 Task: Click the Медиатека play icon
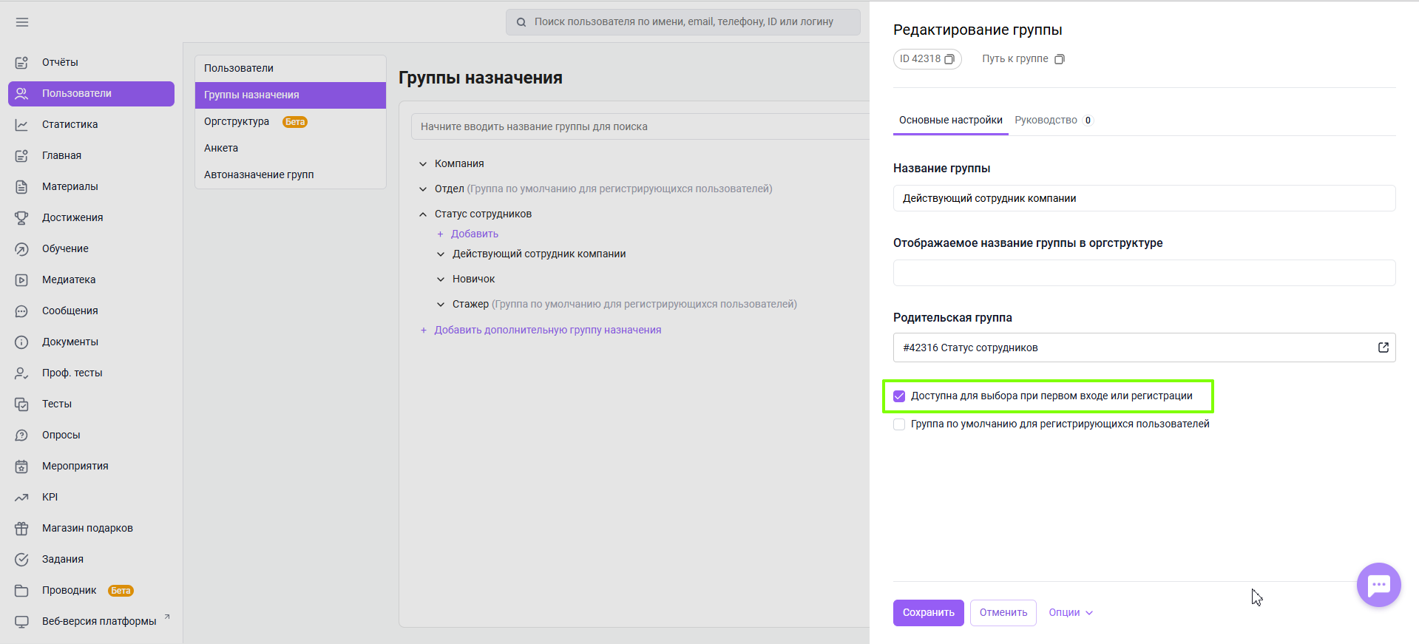pyautogui.click(x=21, y=279)
